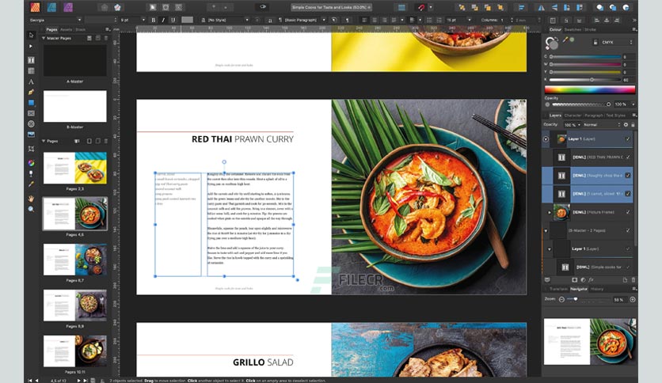Toggle Underline text formatting
This screenshot has width=662, height=383.
173,20
